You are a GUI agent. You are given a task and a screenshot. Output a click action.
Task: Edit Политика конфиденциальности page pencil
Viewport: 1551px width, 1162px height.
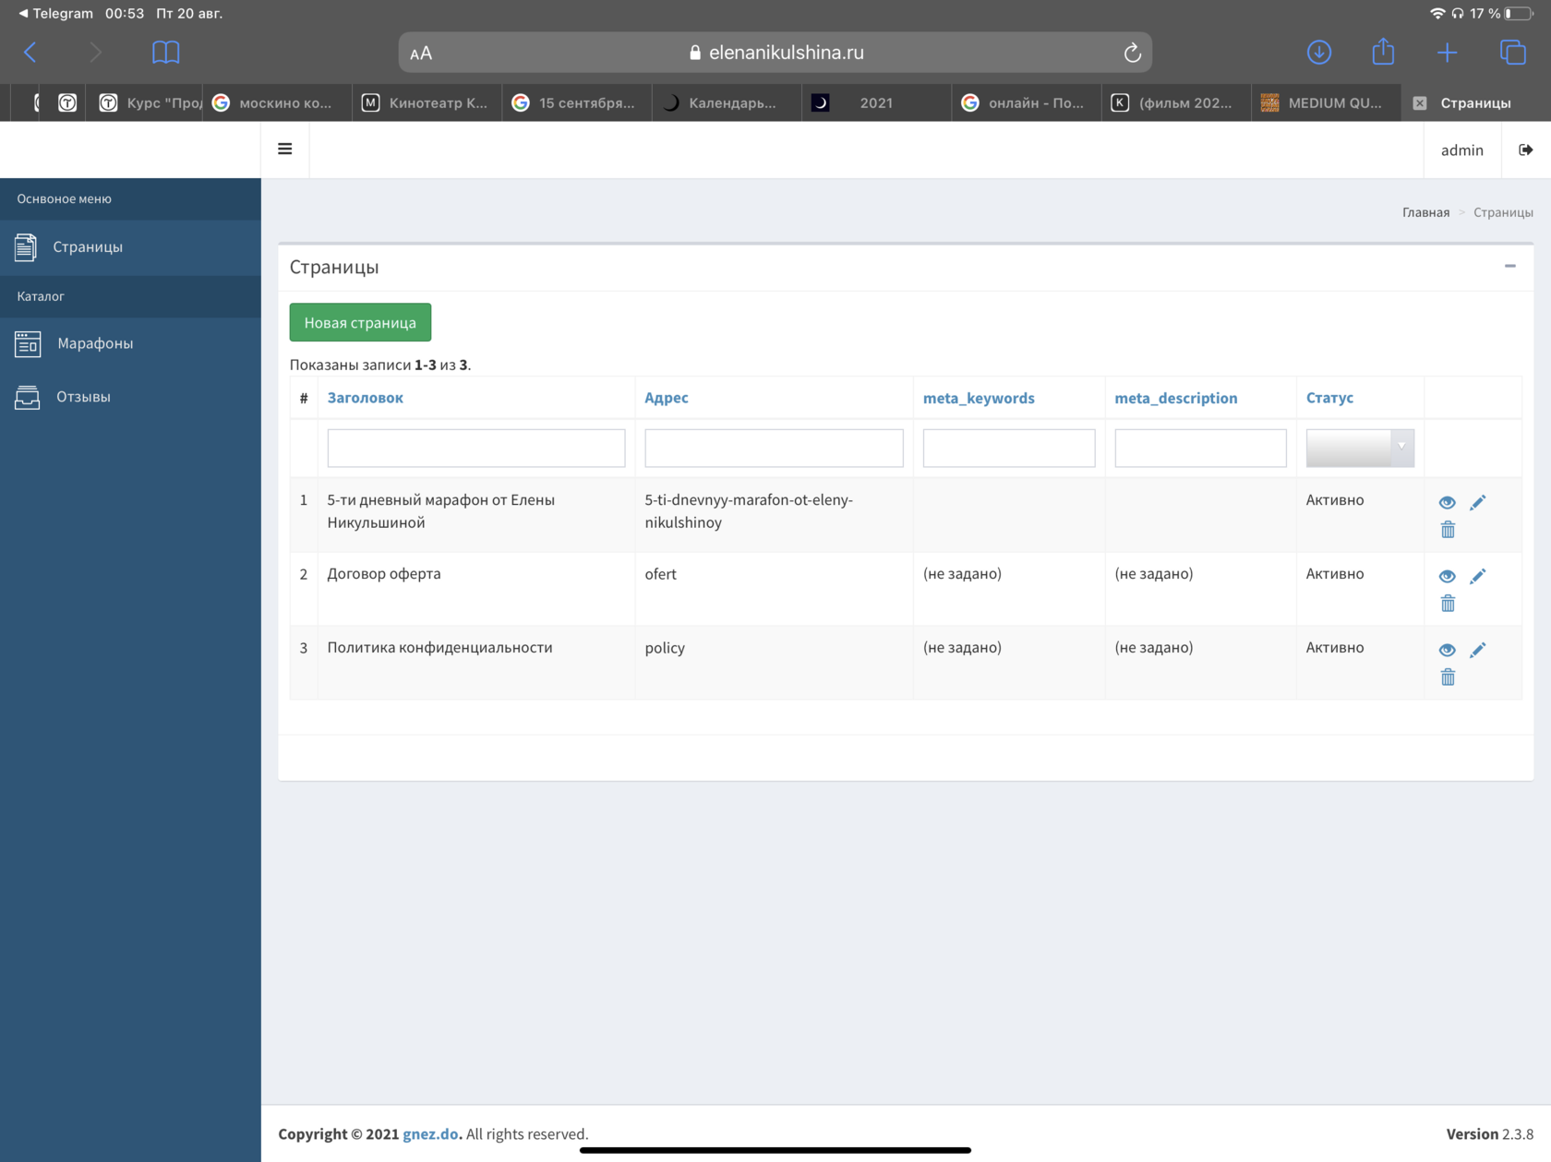[x=1477, y=650]
